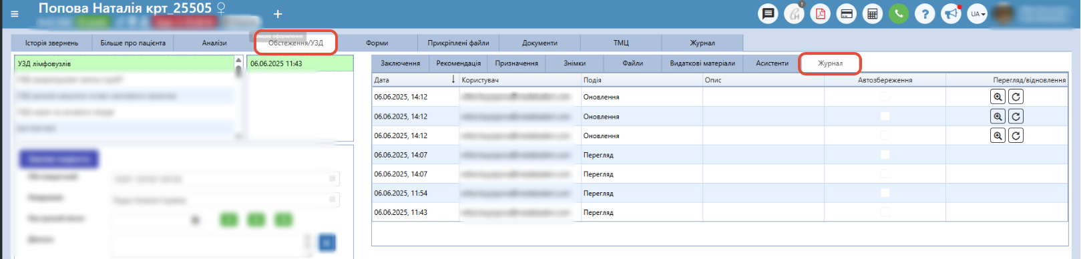The width and height of the screenshot is (1081, 259).
Task: Open the chat messages icon
Action: [x=768, y=13]
